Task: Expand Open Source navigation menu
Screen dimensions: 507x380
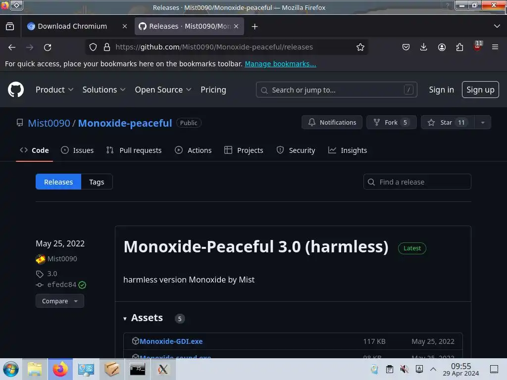Action: (x=163, y=90)
